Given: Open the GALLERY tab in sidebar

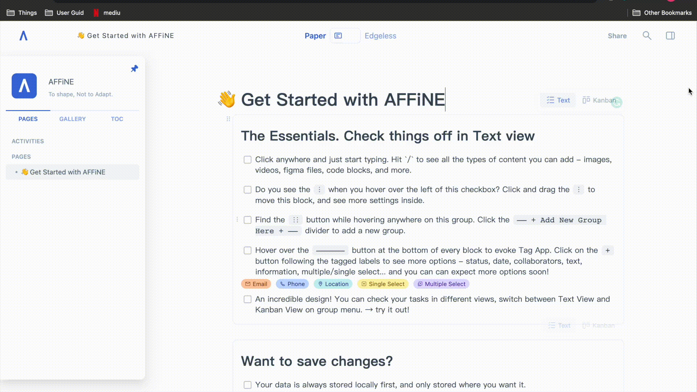Looking at the screenshot, I should pos(73,119).
